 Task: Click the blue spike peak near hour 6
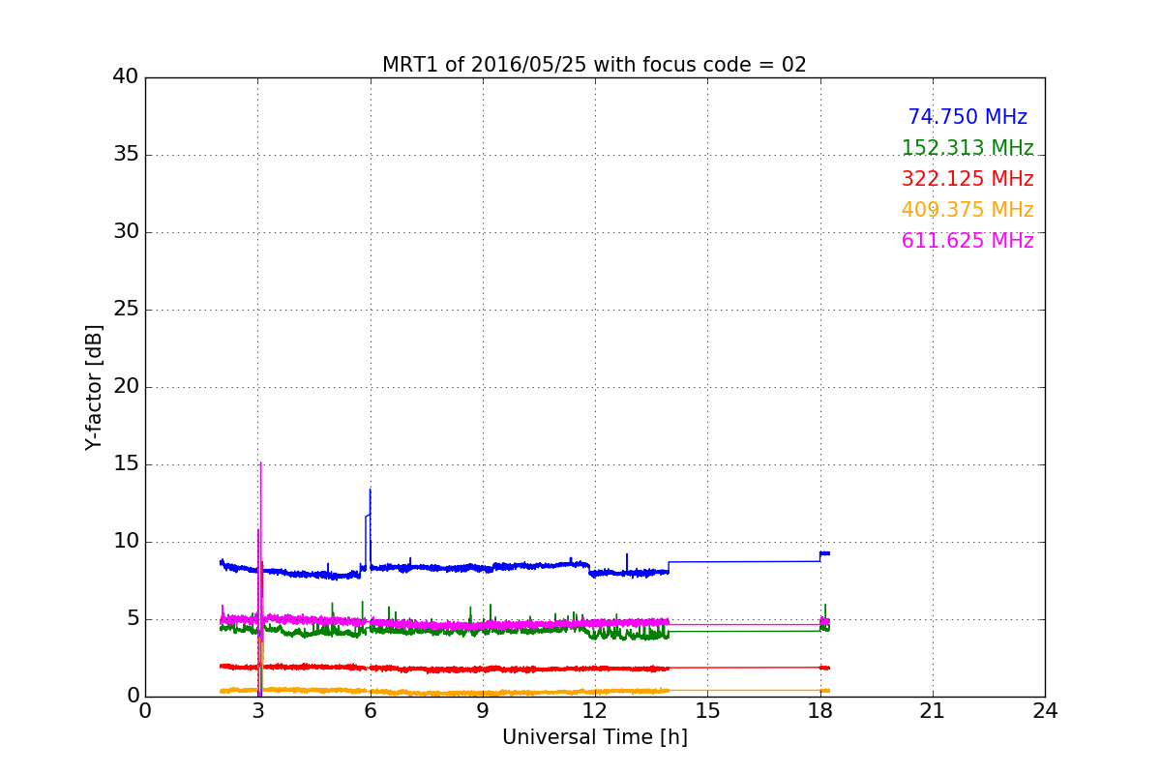(x=370, y=490)
